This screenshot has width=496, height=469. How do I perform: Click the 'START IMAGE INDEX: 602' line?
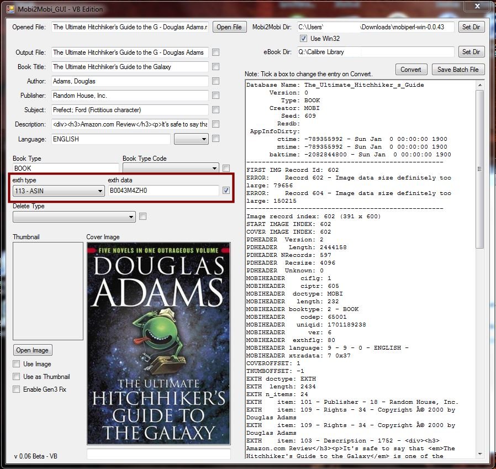click(289, 224)
